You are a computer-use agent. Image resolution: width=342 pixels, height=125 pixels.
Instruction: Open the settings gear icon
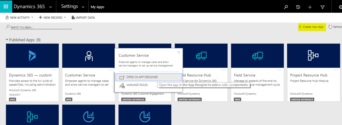(x=340, y=7)
